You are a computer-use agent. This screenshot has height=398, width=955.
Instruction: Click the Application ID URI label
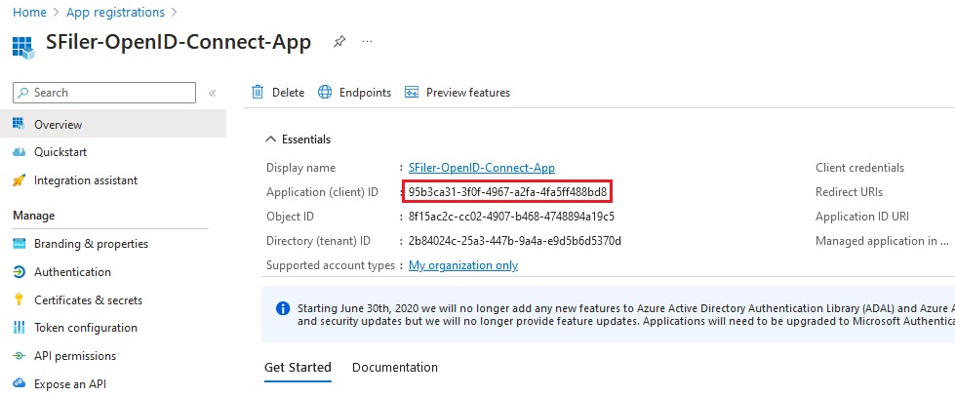862,217
